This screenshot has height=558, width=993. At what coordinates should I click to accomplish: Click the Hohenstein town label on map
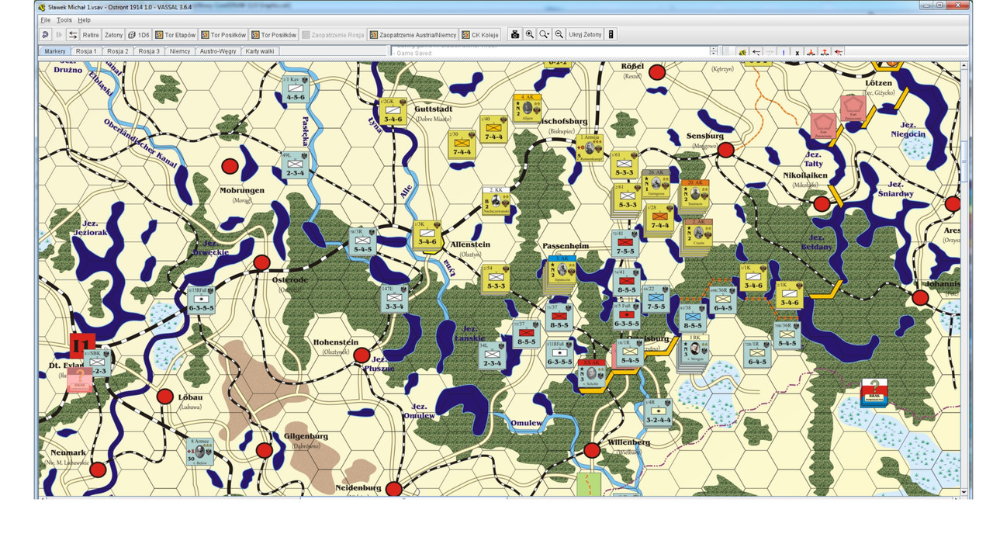(x=335, y=341)
